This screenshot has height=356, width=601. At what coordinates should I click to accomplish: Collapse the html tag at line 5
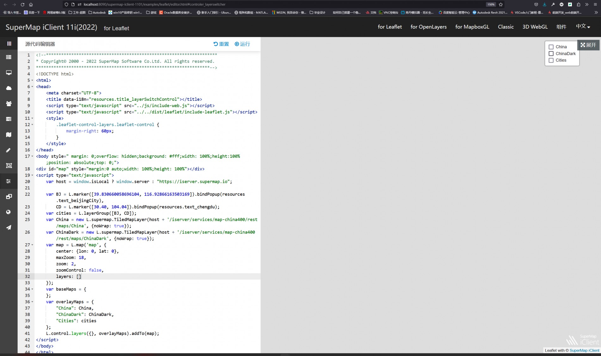click(x=32, y=80)
